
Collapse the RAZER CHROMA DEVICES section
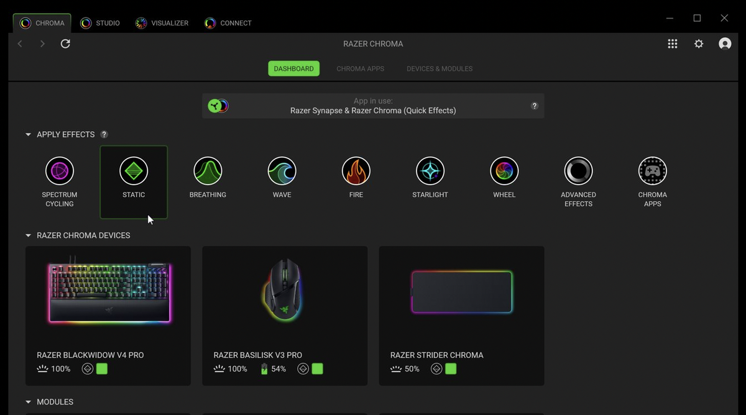click(27, 235)
